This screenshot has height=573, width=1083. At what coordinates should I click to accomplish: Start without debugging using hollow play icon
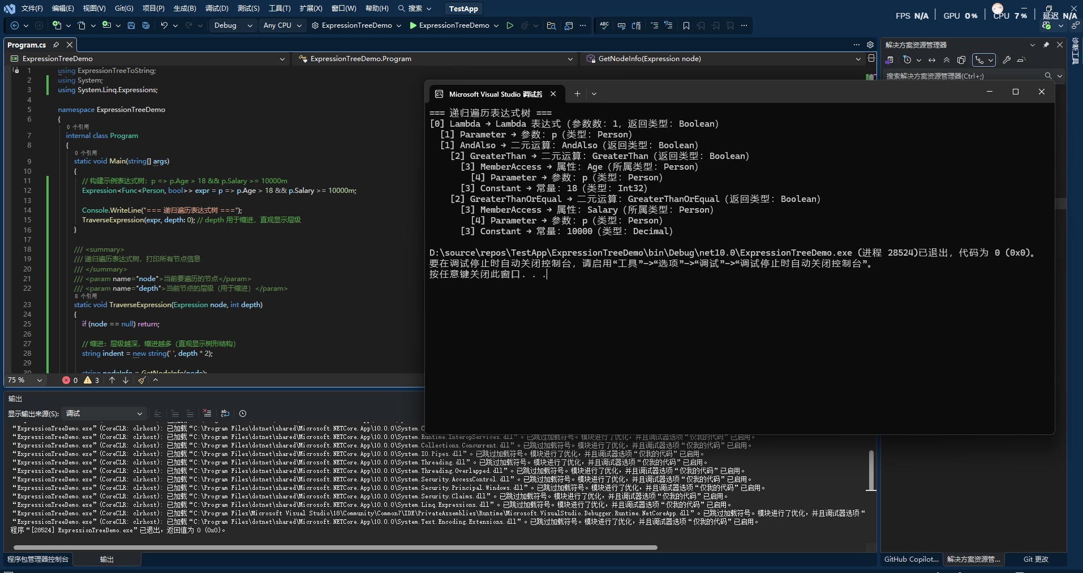(x=510, y=25)
